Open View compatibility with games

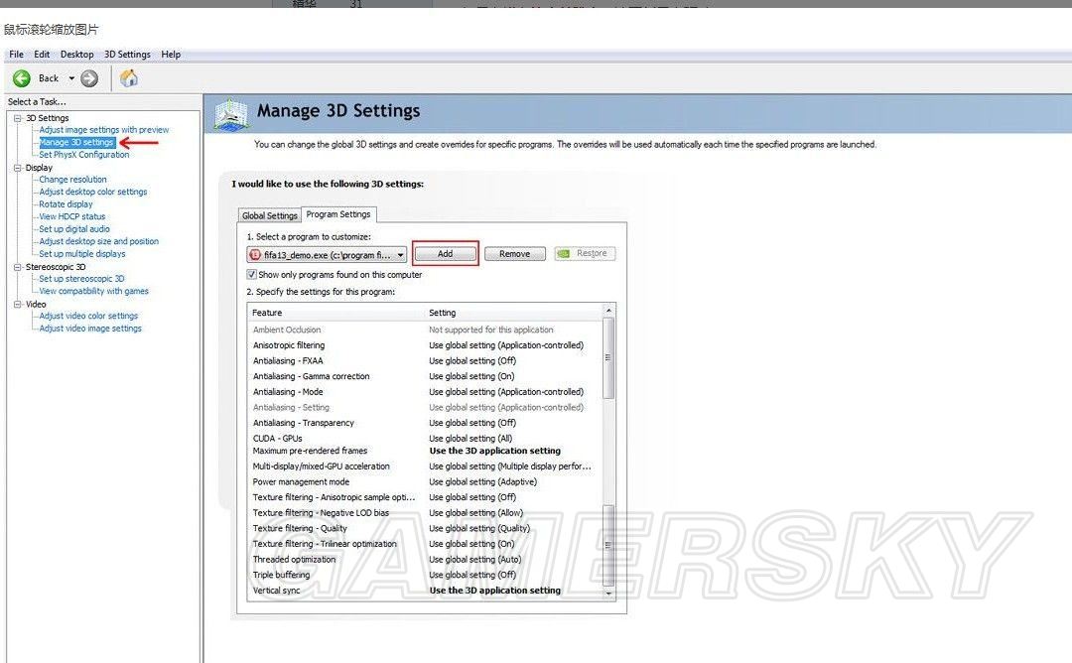(x=93, y=291)
